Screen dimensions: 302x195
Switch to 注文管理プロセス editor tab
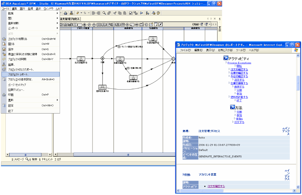[70, 19]
